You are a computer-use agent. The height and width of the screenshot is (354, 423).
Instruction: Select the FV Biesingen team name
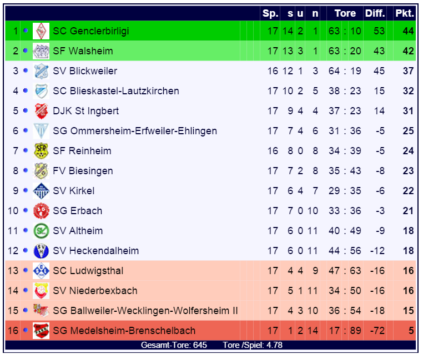(x=83, y=171)
